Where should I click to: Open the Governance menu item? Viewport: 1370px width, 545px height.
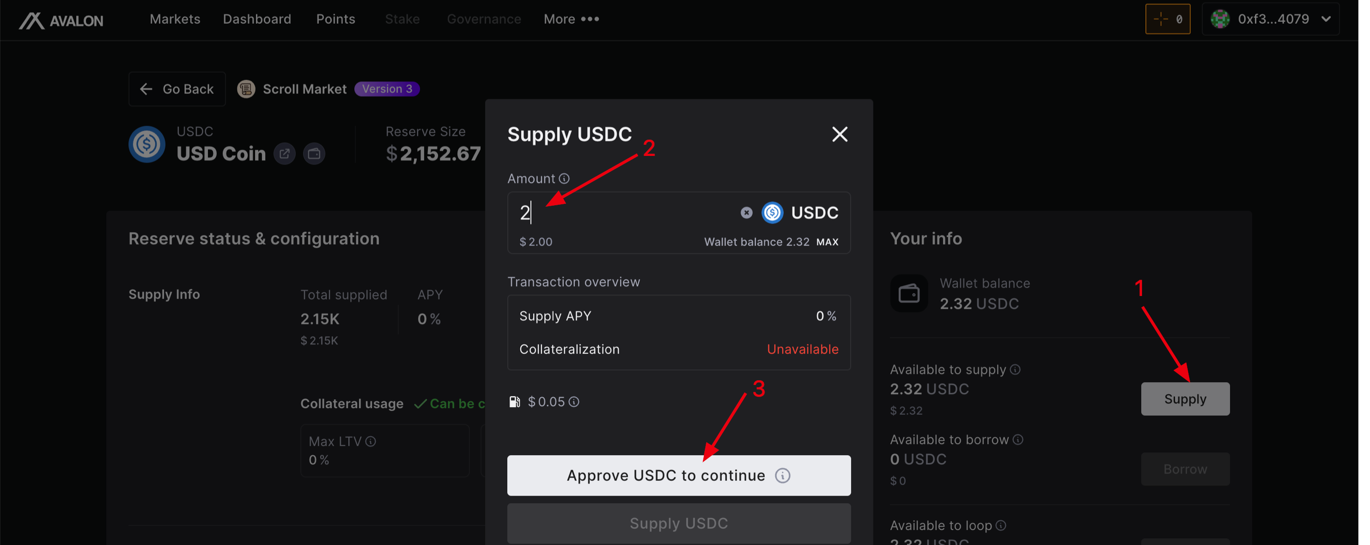click(x=483, y=19)
